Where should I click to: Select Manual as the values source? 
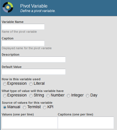5,107
